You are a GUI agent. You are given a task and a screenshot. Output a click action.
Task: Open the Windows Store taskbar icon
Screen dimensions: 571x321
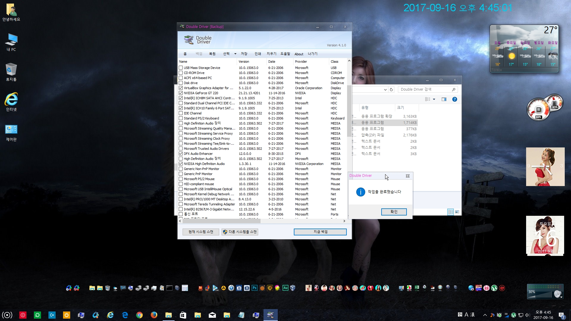(183, 315)
